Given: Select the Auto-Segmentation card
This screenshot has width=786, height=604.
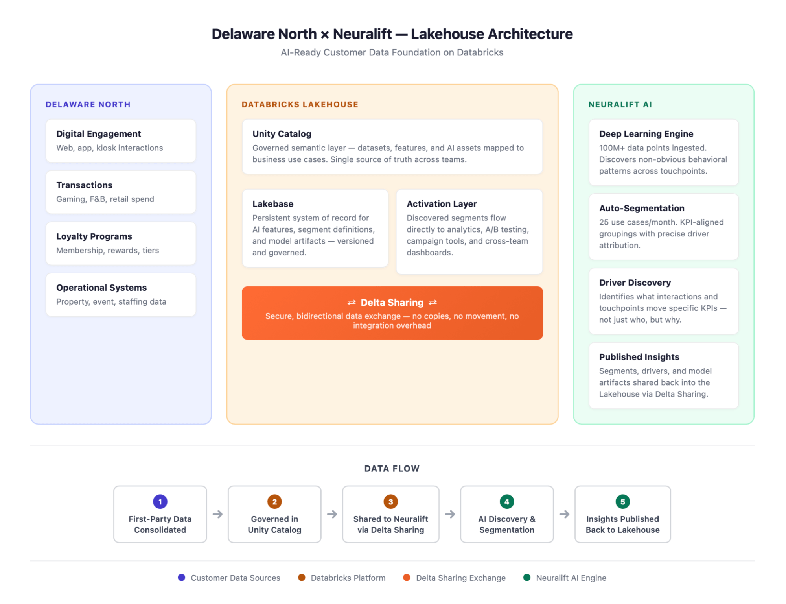Looking at the screenshot, I should [x=663, y=227].
